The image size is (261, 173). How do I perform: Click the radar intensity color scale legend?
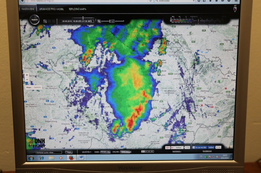pyautogui.click(x=183, y=20)
